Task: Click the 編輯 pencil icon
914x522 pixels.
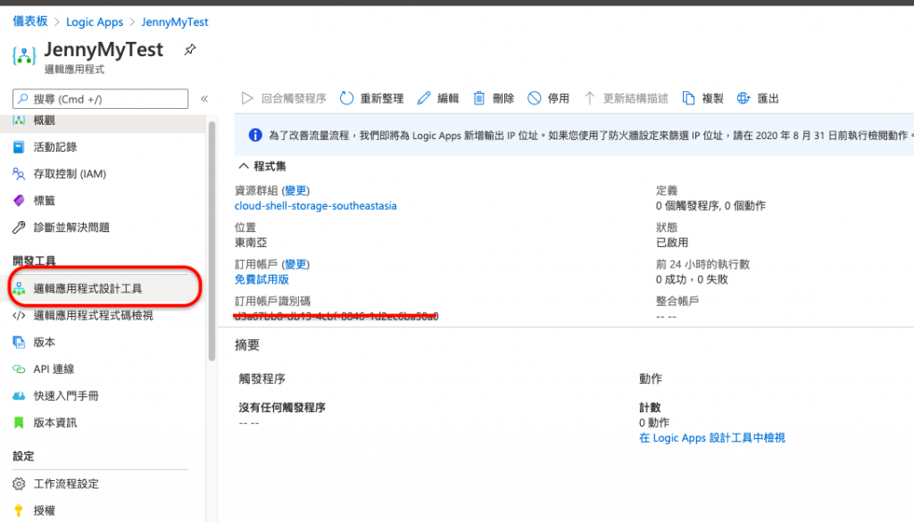Action: click(424, 98)
